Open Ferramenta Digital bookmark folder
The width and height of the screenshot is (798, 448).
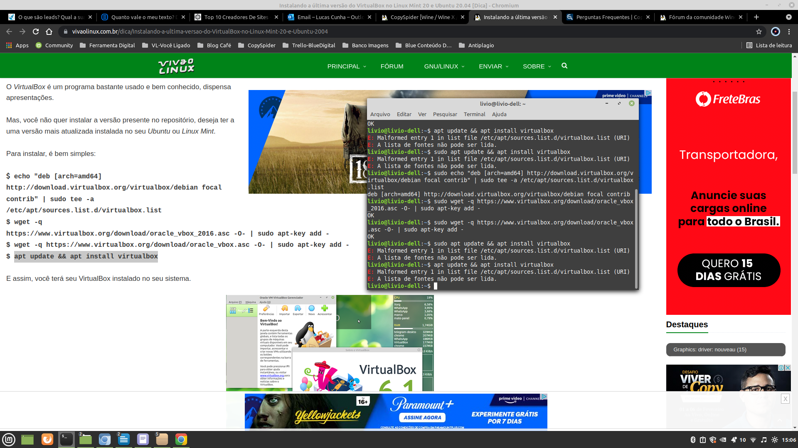pos(107,45)
